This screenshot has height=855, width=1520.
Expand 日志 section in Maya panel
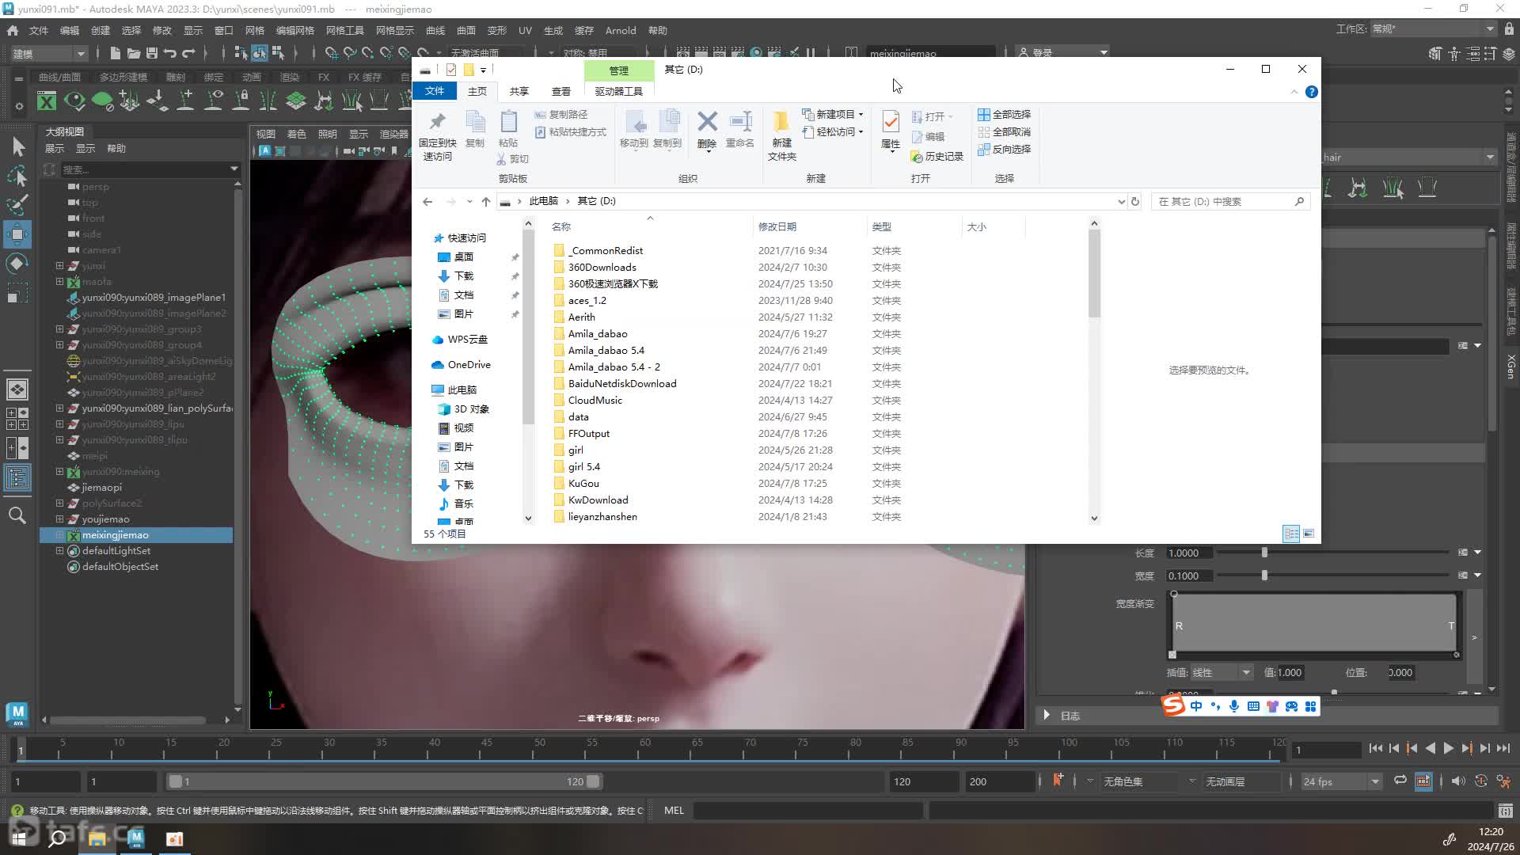click(1047, 715)
